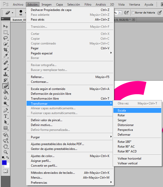Select the Clone Stamp tool
This screenshot has height=187, width=163.
(6, 74)
